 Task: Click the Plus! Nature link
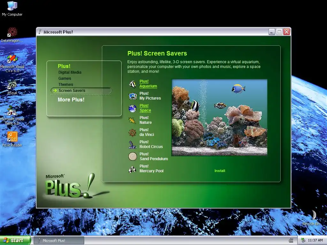(146, 120)
